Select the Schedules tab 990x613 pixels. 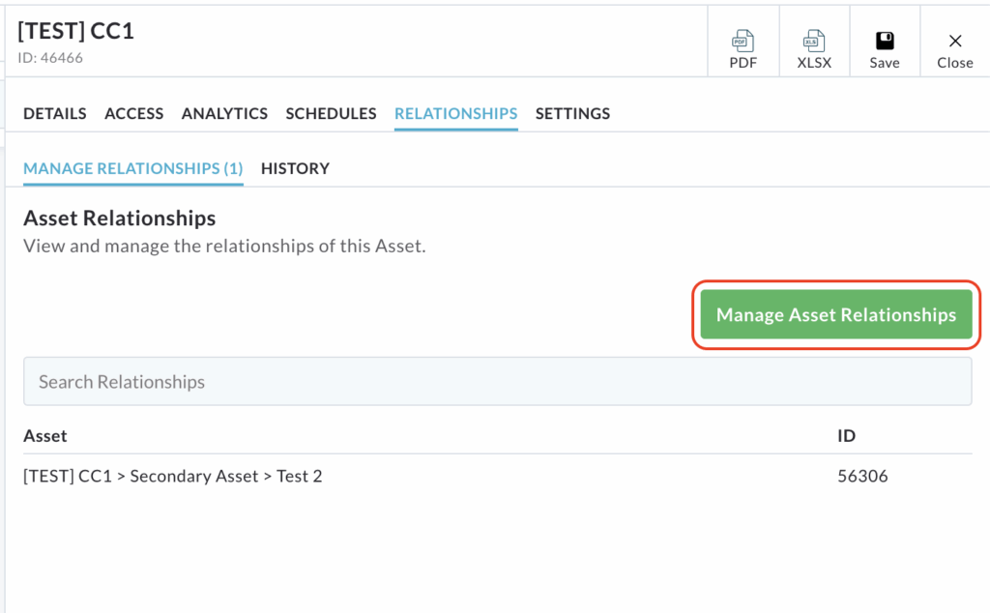click(331, 113)
